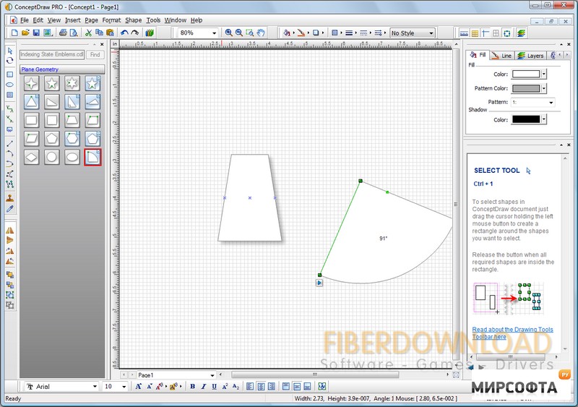578x407 pixels.
Task: Toggle the grid display button
Action: coord(475,33)
